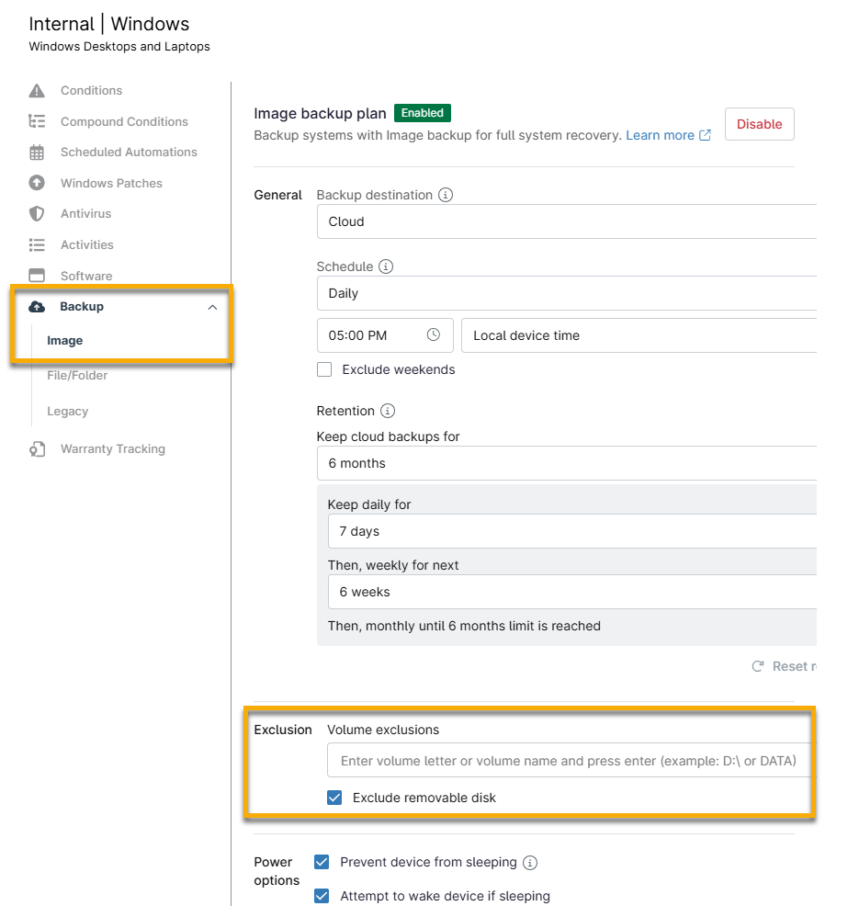
Task: Click the info icon beside Backup destination
Action: pos(446,195)
